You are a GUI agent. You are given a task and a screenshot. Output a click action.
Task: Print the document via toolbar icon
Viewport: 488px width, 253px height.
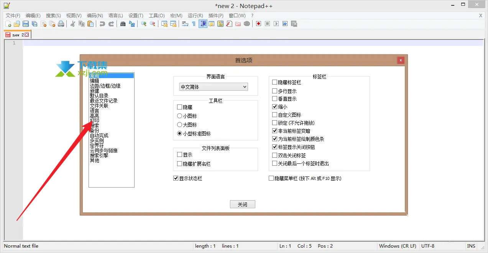tap(61, 24)
